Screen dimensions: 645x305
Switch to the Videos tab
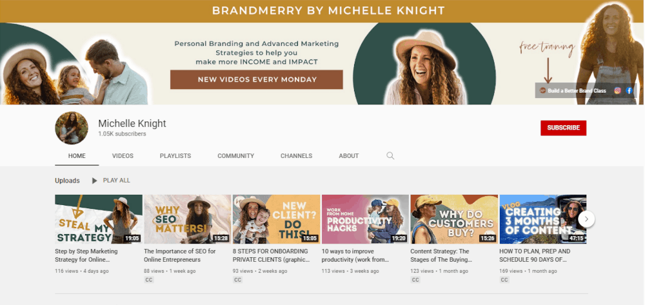[123, 156]
